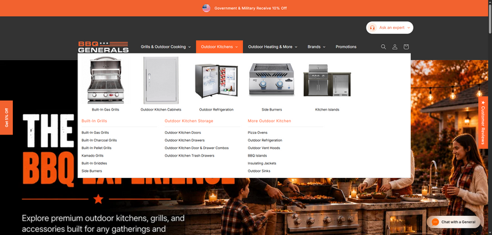The image size is (492, 235).
Task: Open the Customer Reviews side tab
Action: coord(483,122)
